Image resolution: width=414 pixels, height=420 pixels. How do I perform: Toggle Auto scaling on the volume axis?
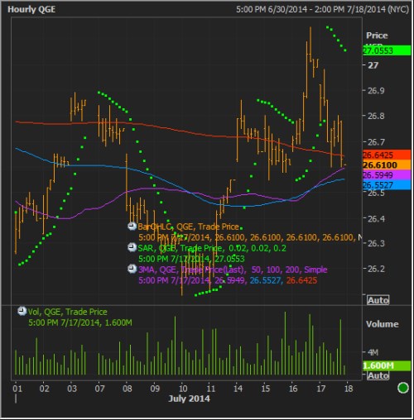coord(378,375)
